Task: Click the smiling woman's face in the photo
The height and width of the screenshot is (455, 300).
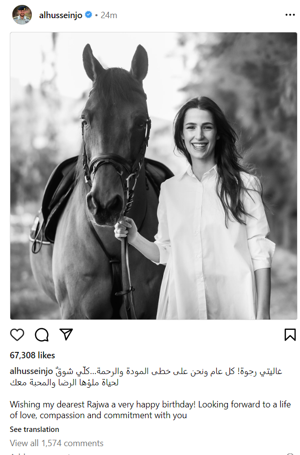Action: pos(200,132)
